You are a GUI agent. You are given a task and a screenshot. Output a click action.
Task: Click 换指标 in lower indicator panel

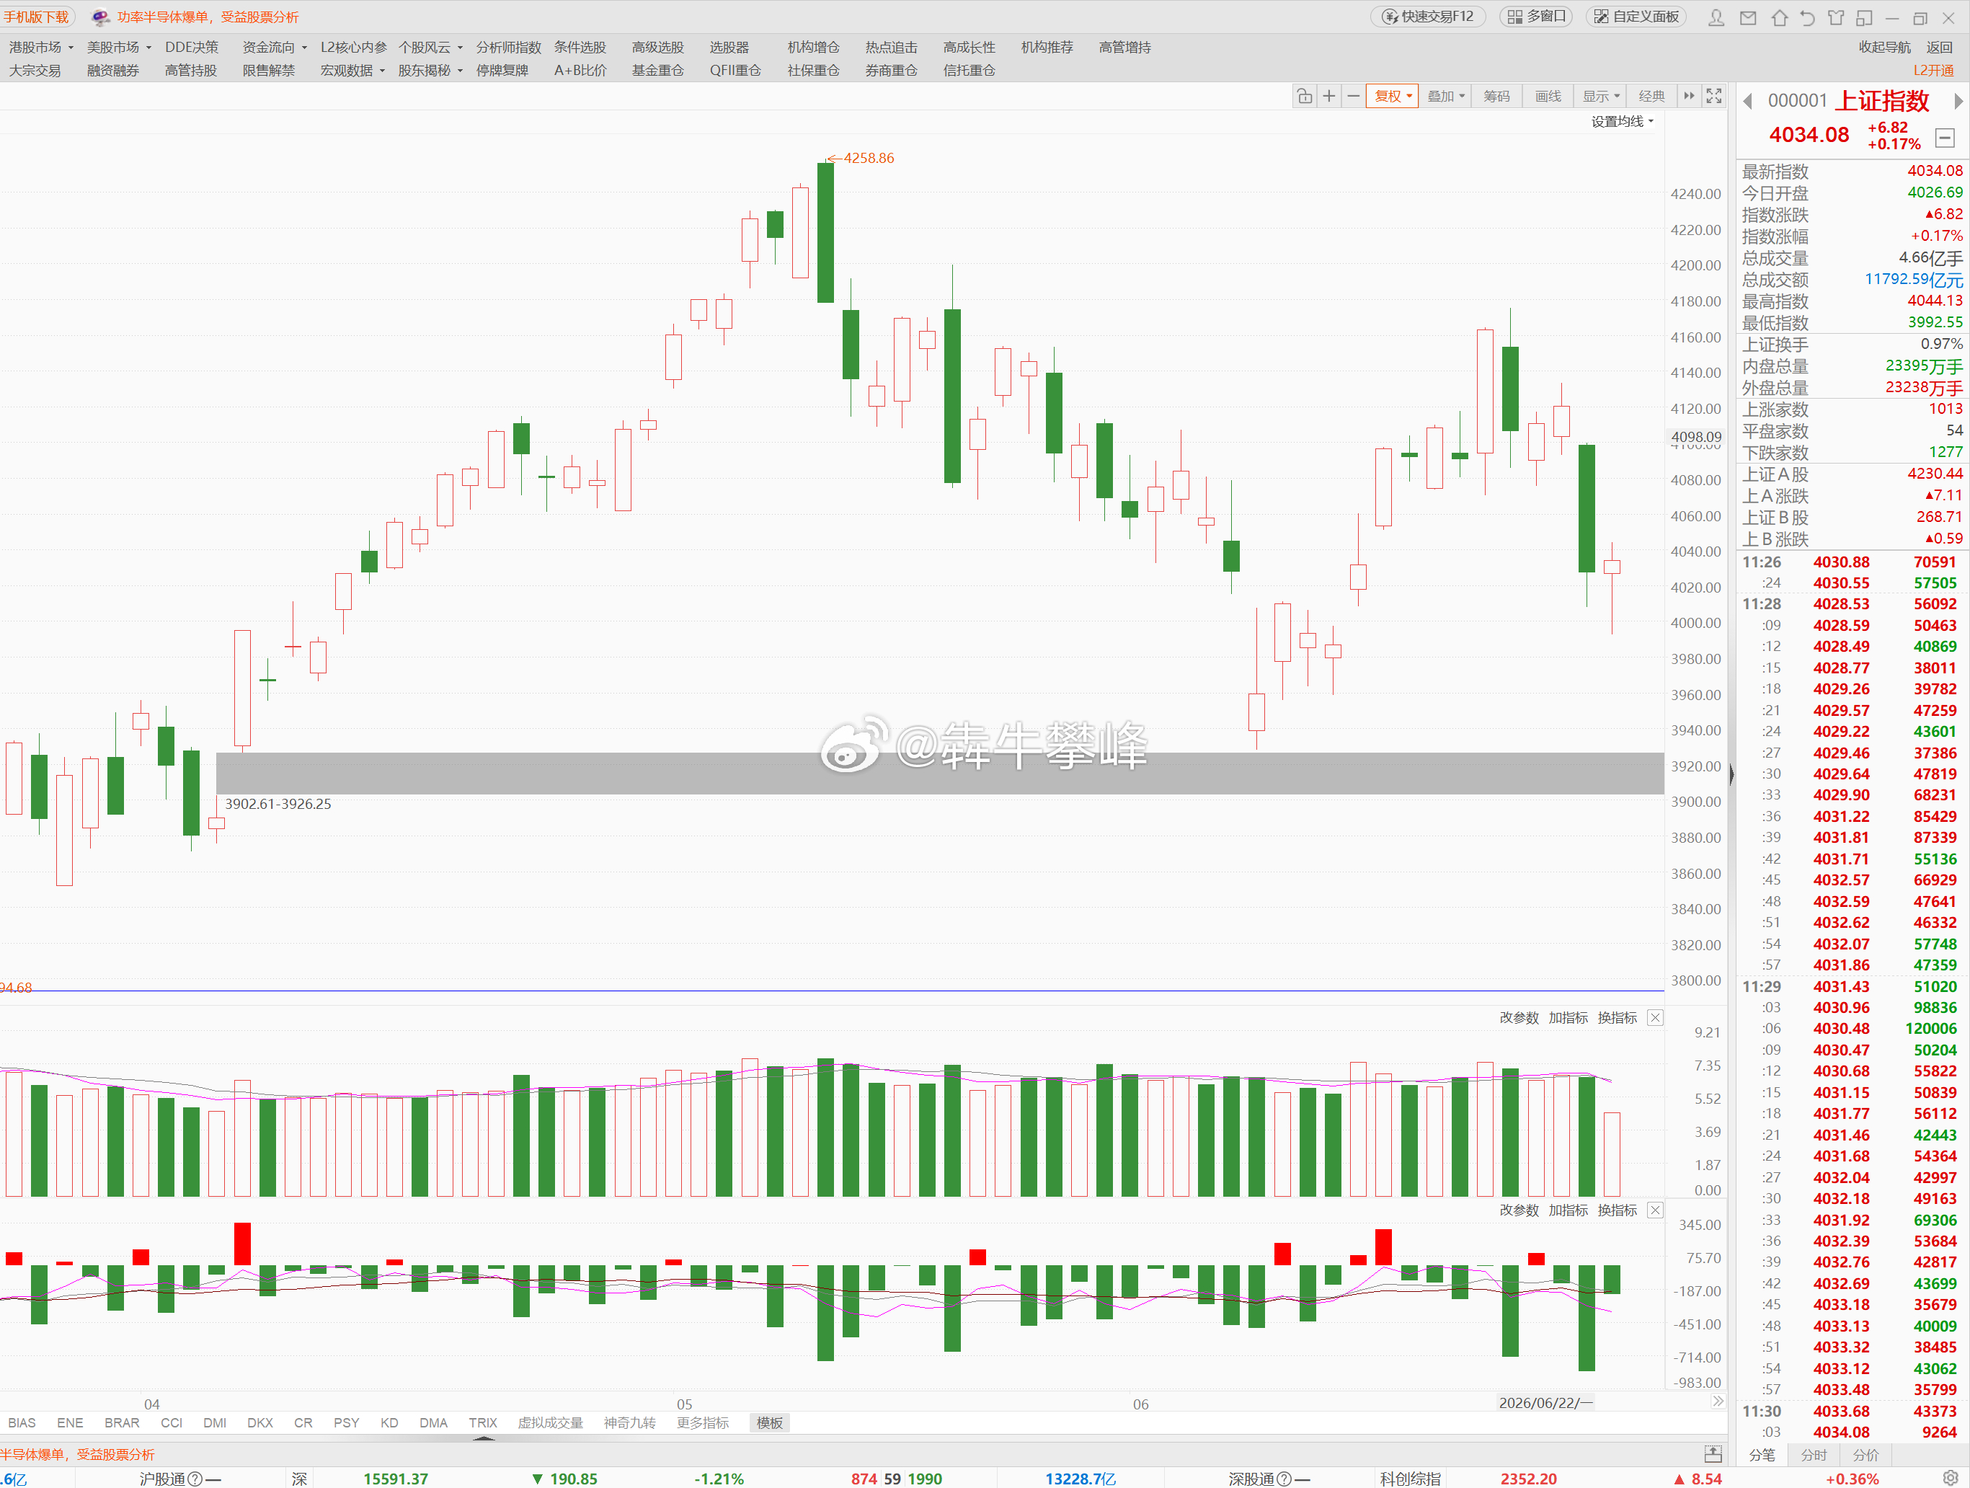tap(1618, 1210)
